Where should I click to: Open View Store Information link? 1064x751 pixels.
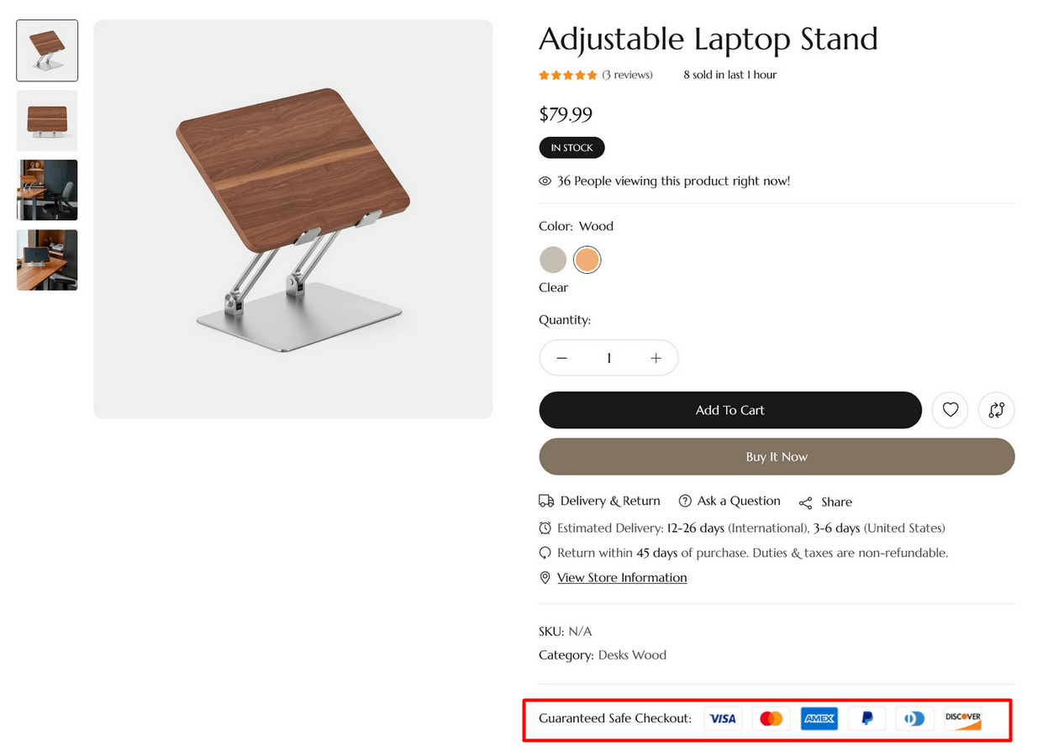tap(621, 577)
